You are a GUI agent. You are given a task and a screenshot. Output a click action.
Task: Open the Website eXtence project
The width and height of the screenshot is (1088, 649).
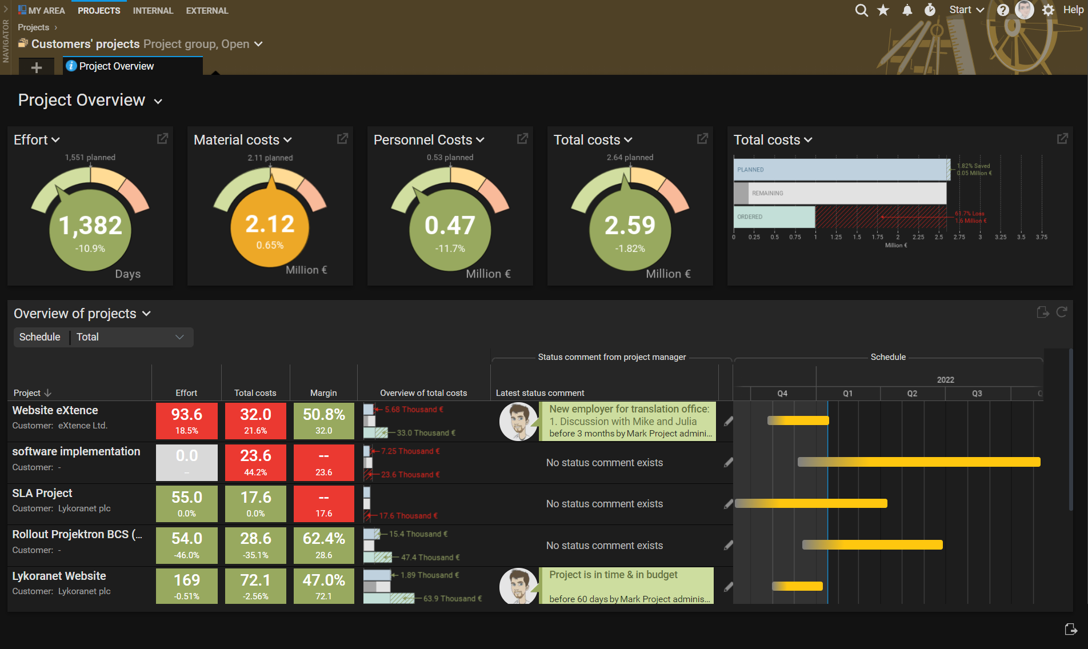55,410
